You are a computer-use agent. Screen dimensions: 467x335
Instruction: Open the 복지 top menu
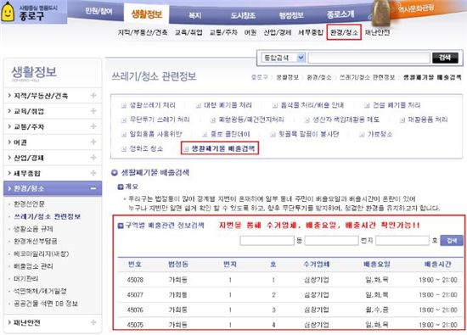(195, 15)
